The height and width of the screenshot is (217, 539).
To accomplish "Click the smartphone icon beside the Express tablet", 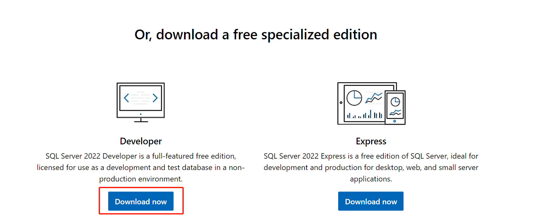I will pos(395,108).
